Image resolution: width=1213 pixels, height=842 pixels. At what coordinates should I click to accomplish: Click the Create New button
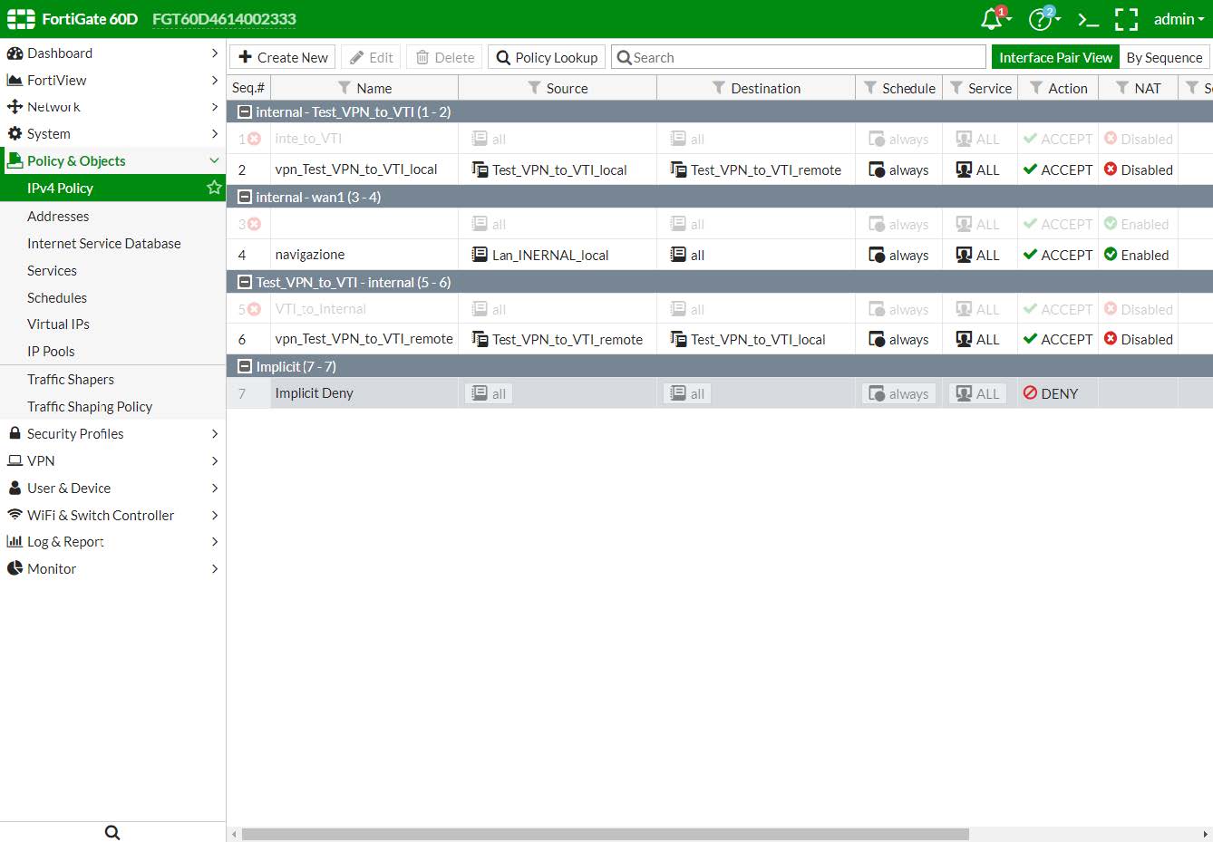point(283,57)
